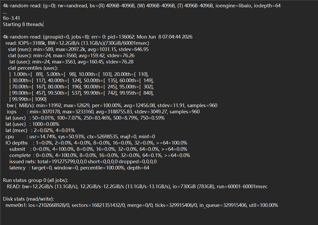Screen dimensions: 318x225
Task: Place cursor after 'Starting 8 threads' text
Action: (x=43, y=24)
